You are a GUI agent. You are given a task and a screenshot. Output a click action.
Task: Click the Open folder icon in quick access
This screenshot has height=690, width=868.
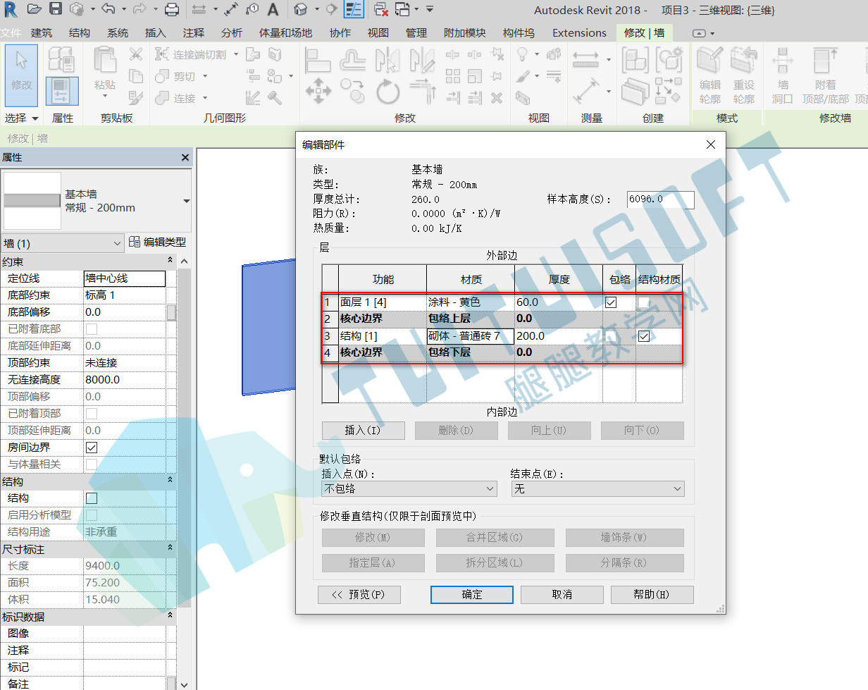35,9
